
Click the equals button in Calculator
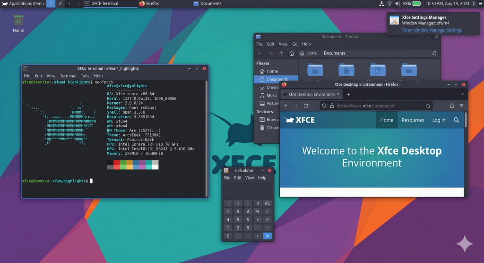pyautogui.click(x=268, y=236)
